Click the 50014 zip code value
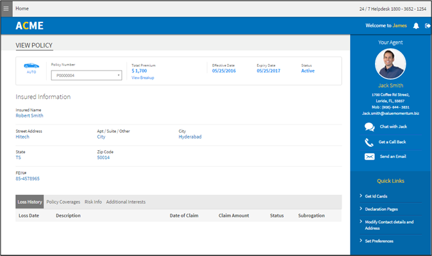This screenshot has height=256, width=432. tap(103, 158)
